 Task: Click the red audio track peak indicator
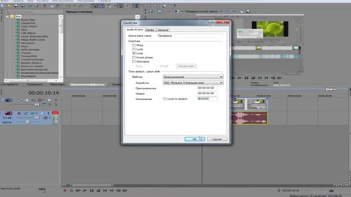click(55, 113)
